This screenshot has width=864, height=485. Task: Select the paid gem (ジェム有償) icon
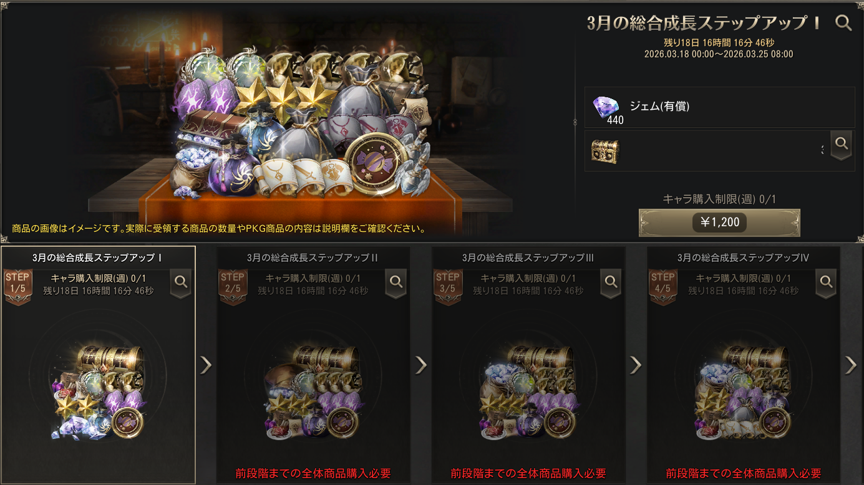point(605,107)
